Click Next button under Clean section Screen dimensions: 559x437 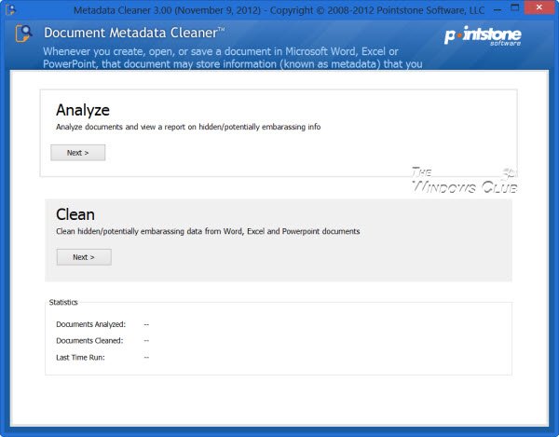(84, 257)
